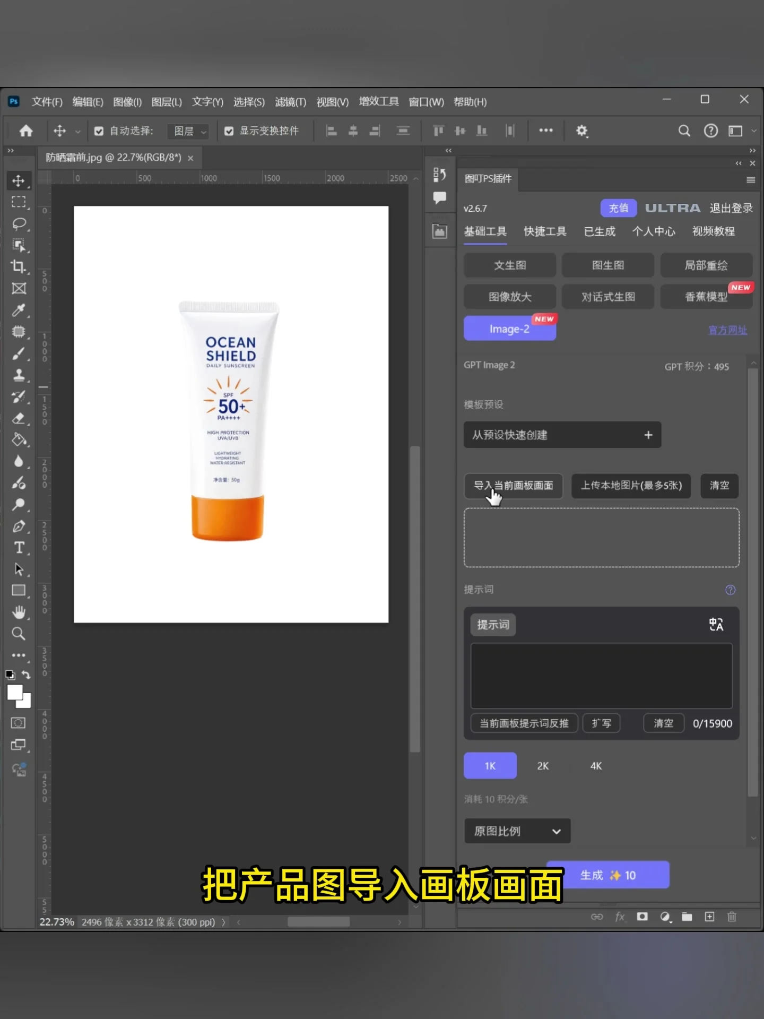Click the 充值 recharge button
Screen dimensions: 764x1019
coord(619,208)
